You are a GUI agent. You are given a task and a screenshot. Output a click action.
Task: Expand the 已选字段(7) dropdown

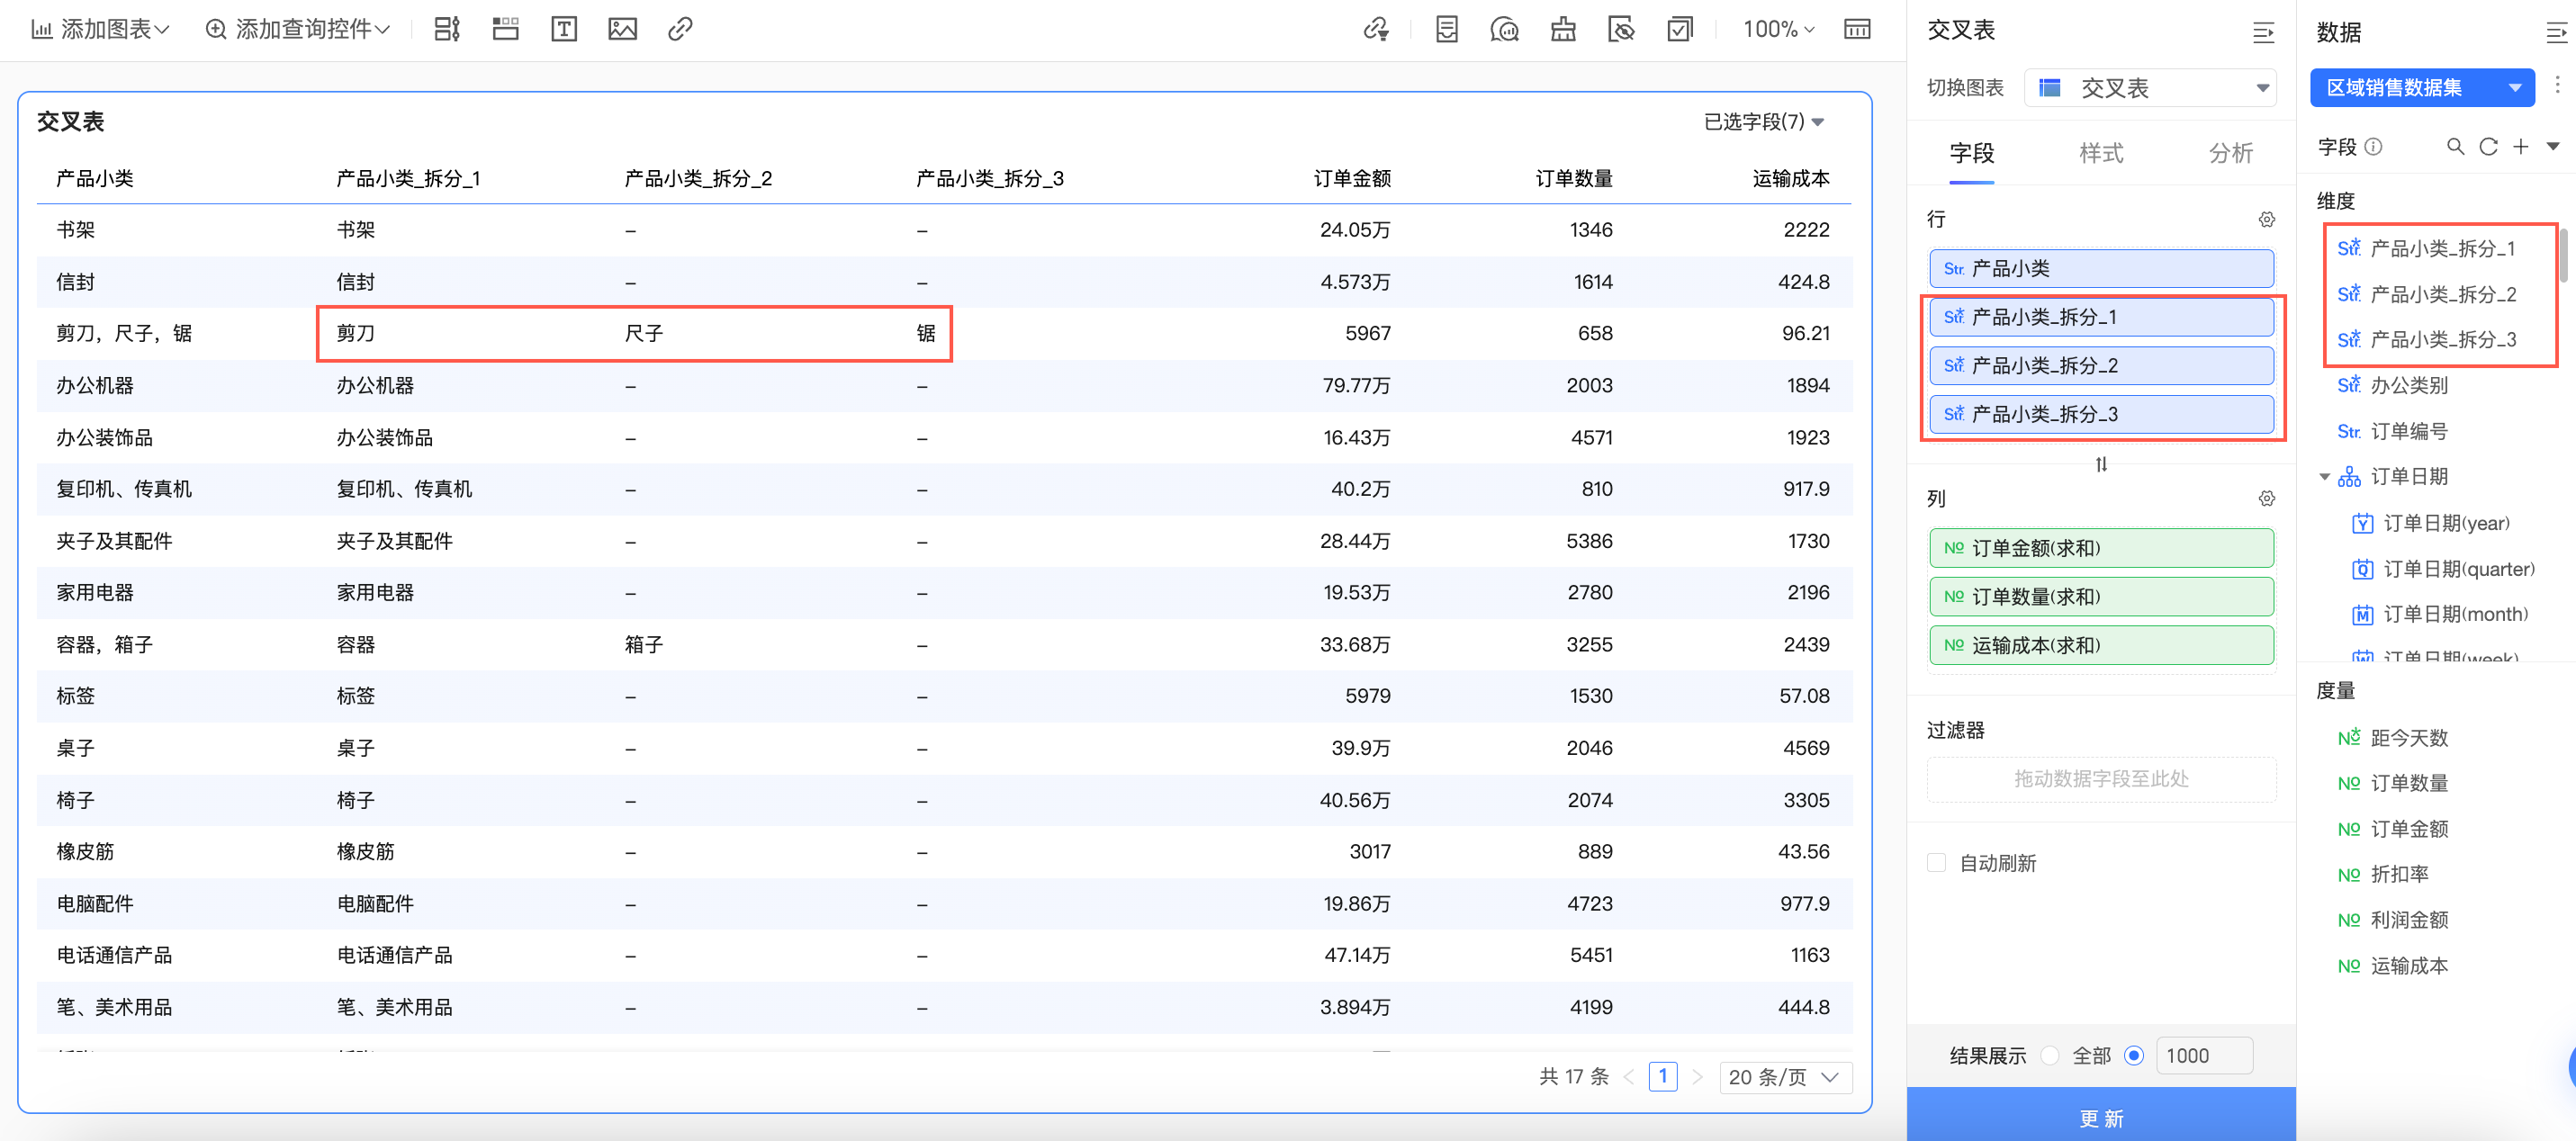(1764, 122)
